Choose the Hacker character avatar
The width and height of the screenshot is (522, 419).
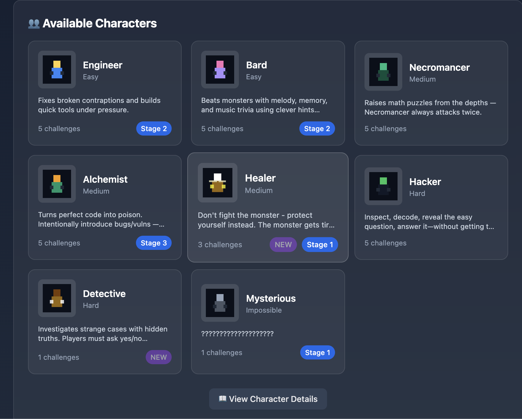383,186
